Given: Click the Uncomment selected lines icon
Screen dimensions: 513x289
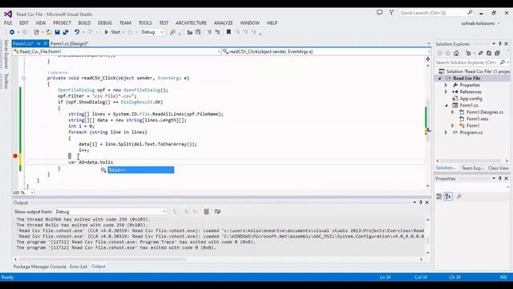Looking at the screenshot, I should (x=217, y=32).
